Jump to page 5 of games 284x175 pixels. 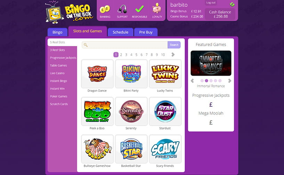(136, 55)
